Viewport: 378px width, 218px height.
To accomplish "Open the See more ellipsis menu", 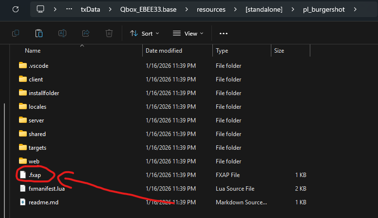I will point(224,33).
